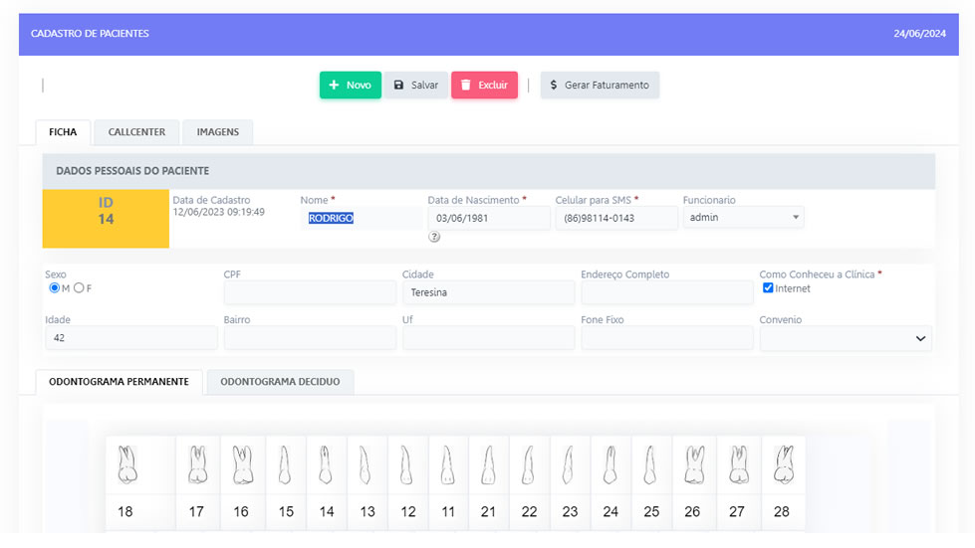
Task: Expand the Convenio dropdown
Action: pos(846,338)
